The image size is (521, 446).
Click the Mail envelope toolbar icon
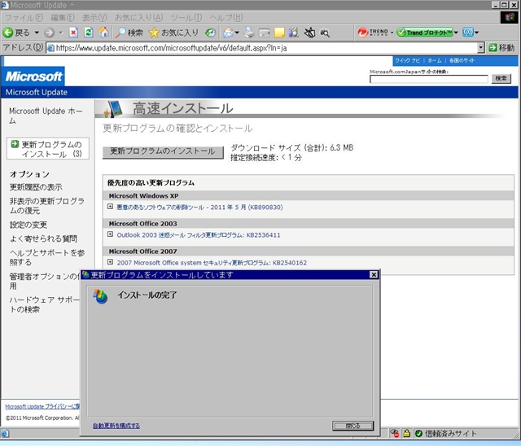pyautogui.click(x=228, y=33)
